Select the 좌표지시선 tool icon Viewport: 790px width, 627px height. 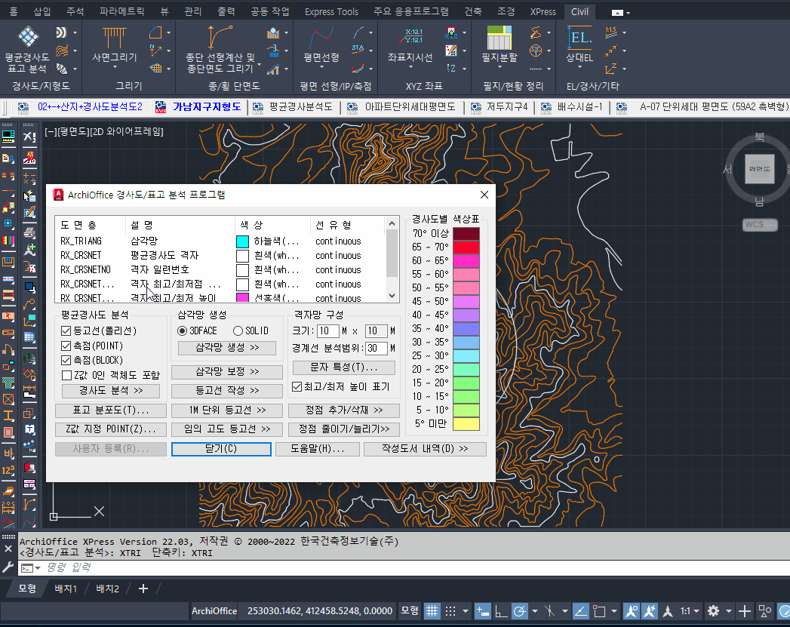coord(410,38)
